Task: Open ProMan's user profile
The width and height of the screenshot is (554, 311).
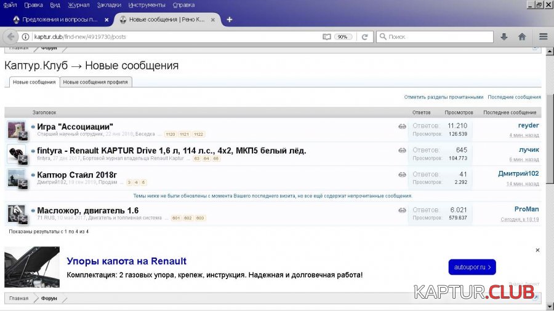Action: [526, 209]
